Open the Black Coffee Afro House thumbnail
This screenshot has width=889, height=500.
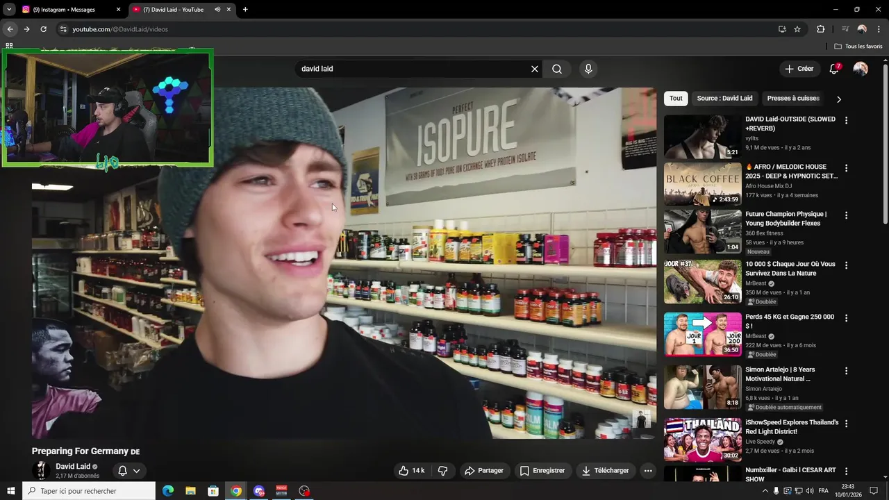click(x=702, y=184)
